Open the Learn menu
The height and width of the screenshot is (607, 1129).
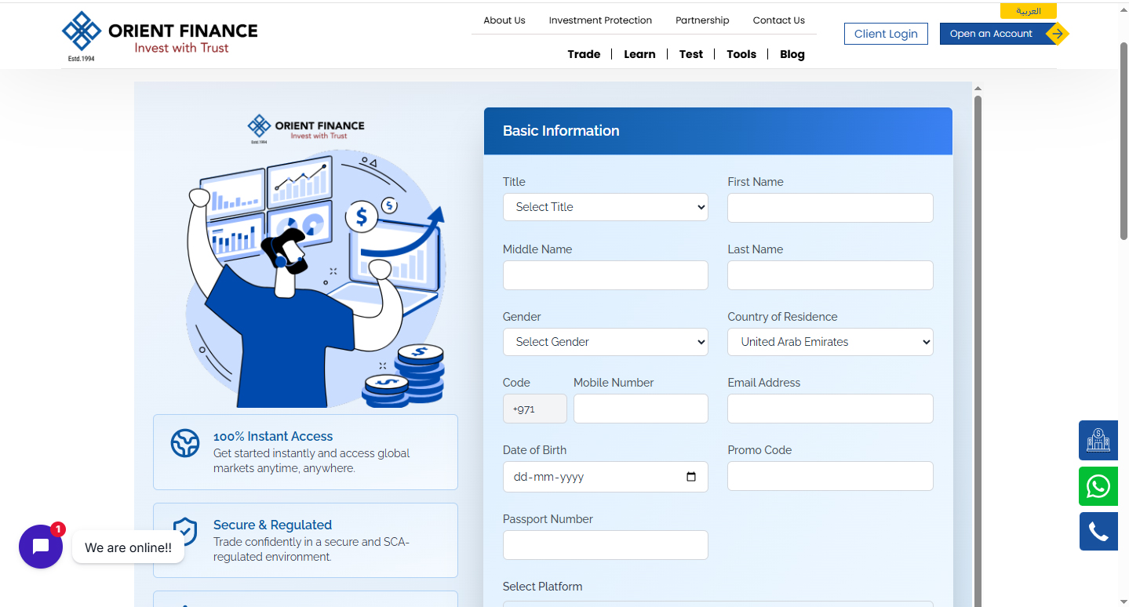point(639,54)
